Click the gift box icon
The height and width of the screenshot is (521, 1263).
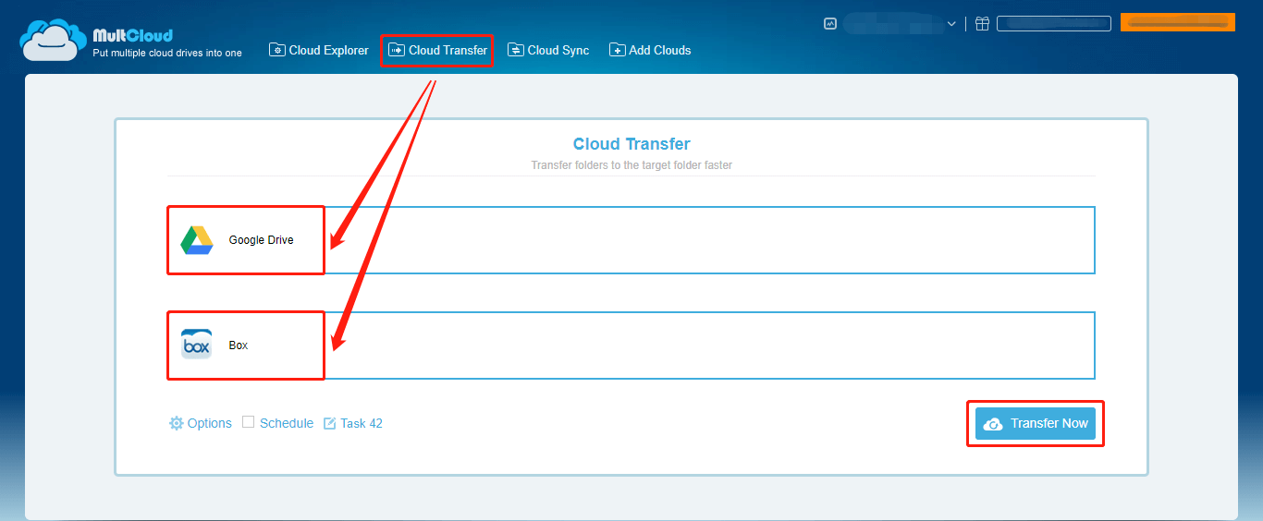click(982, 24)
